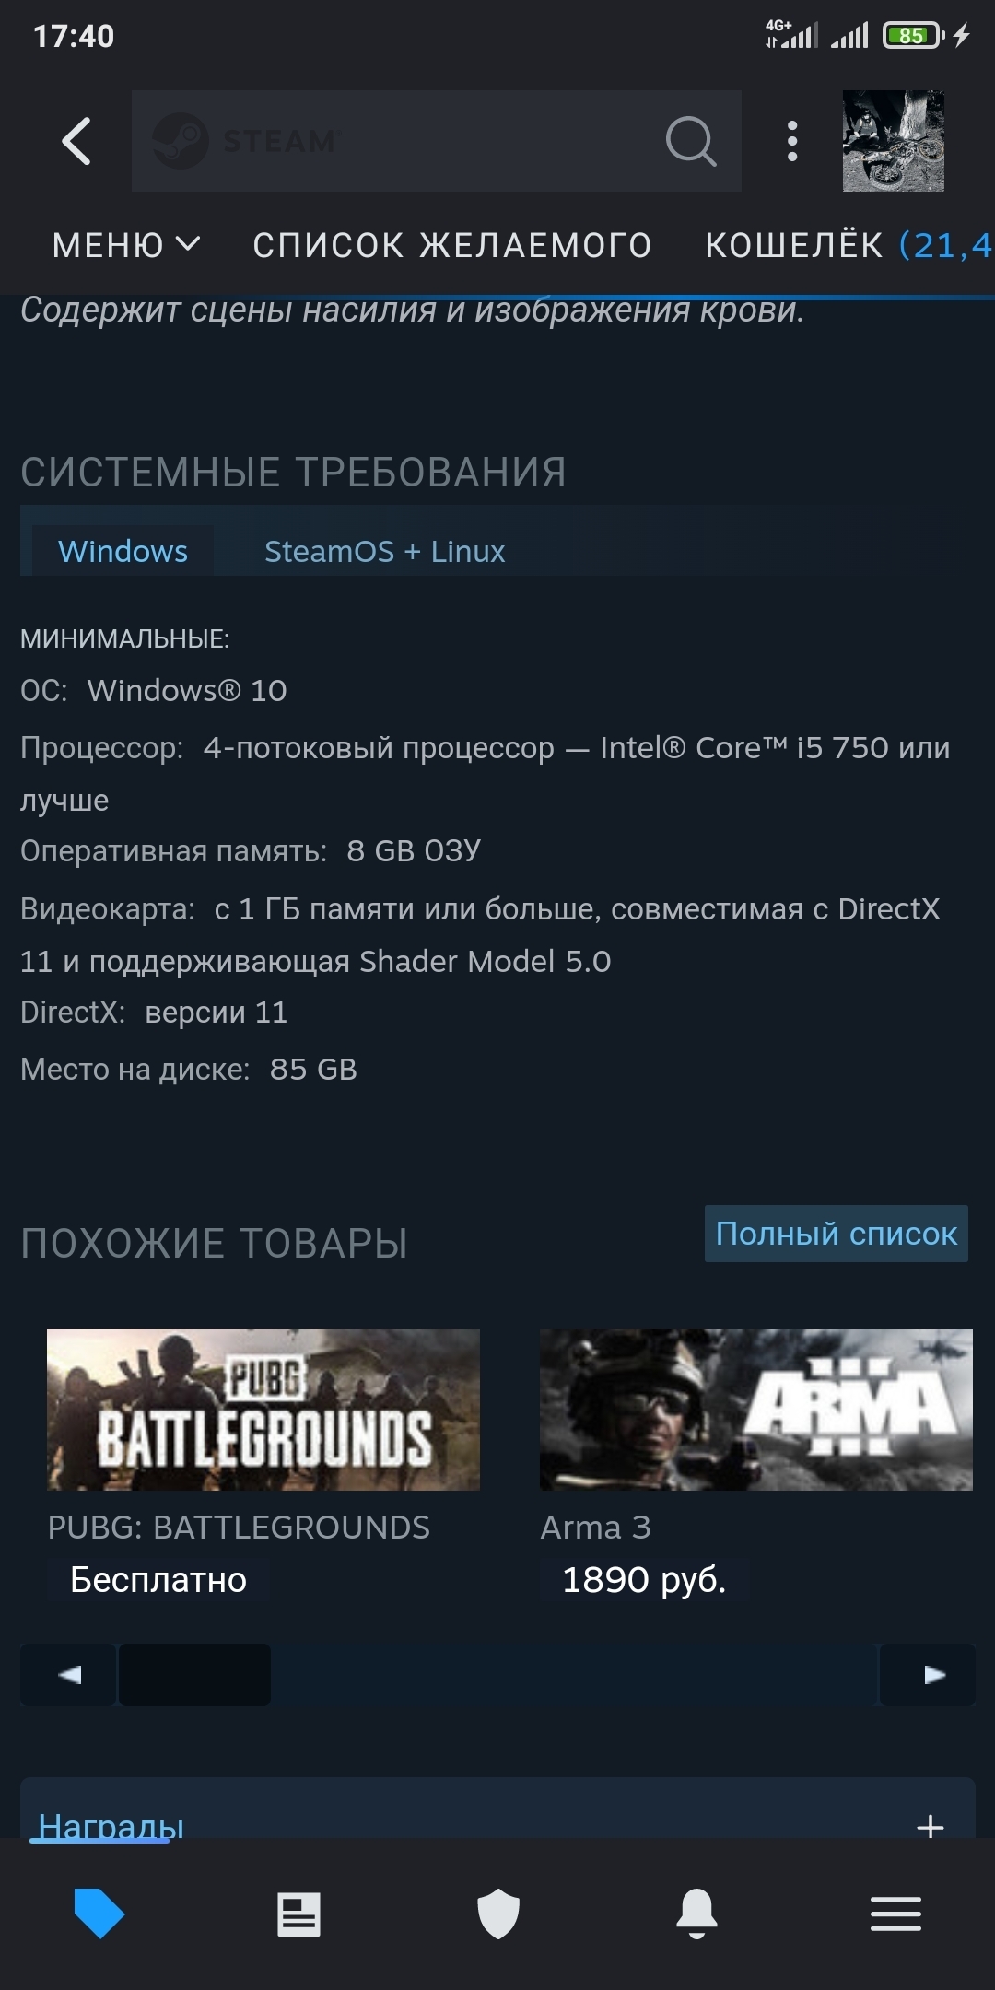This screenshot has height=1990, width=995.
Task: Switch to SteamOS + Linux tab
Action: (x=385, y=551)
